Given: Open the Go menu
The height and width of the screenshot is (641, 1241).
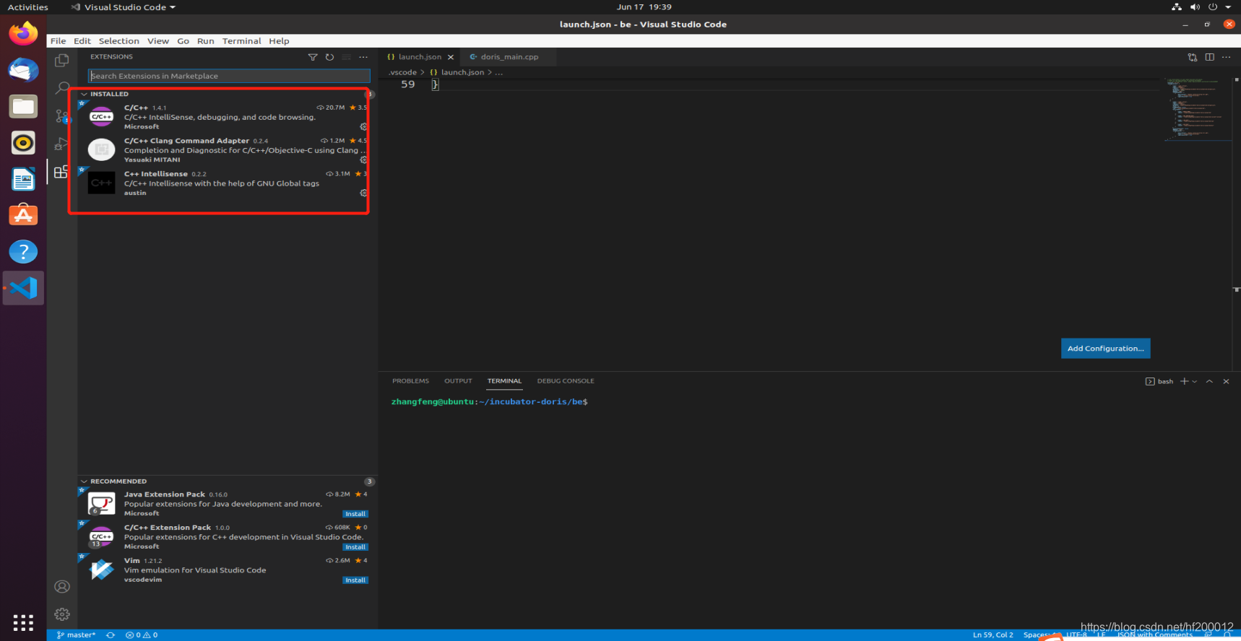Looking at the screenshot, I should (183, 41).
